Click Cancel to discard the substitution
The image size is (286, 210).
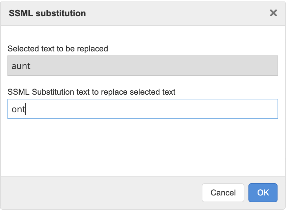click(x=223, y=192)
